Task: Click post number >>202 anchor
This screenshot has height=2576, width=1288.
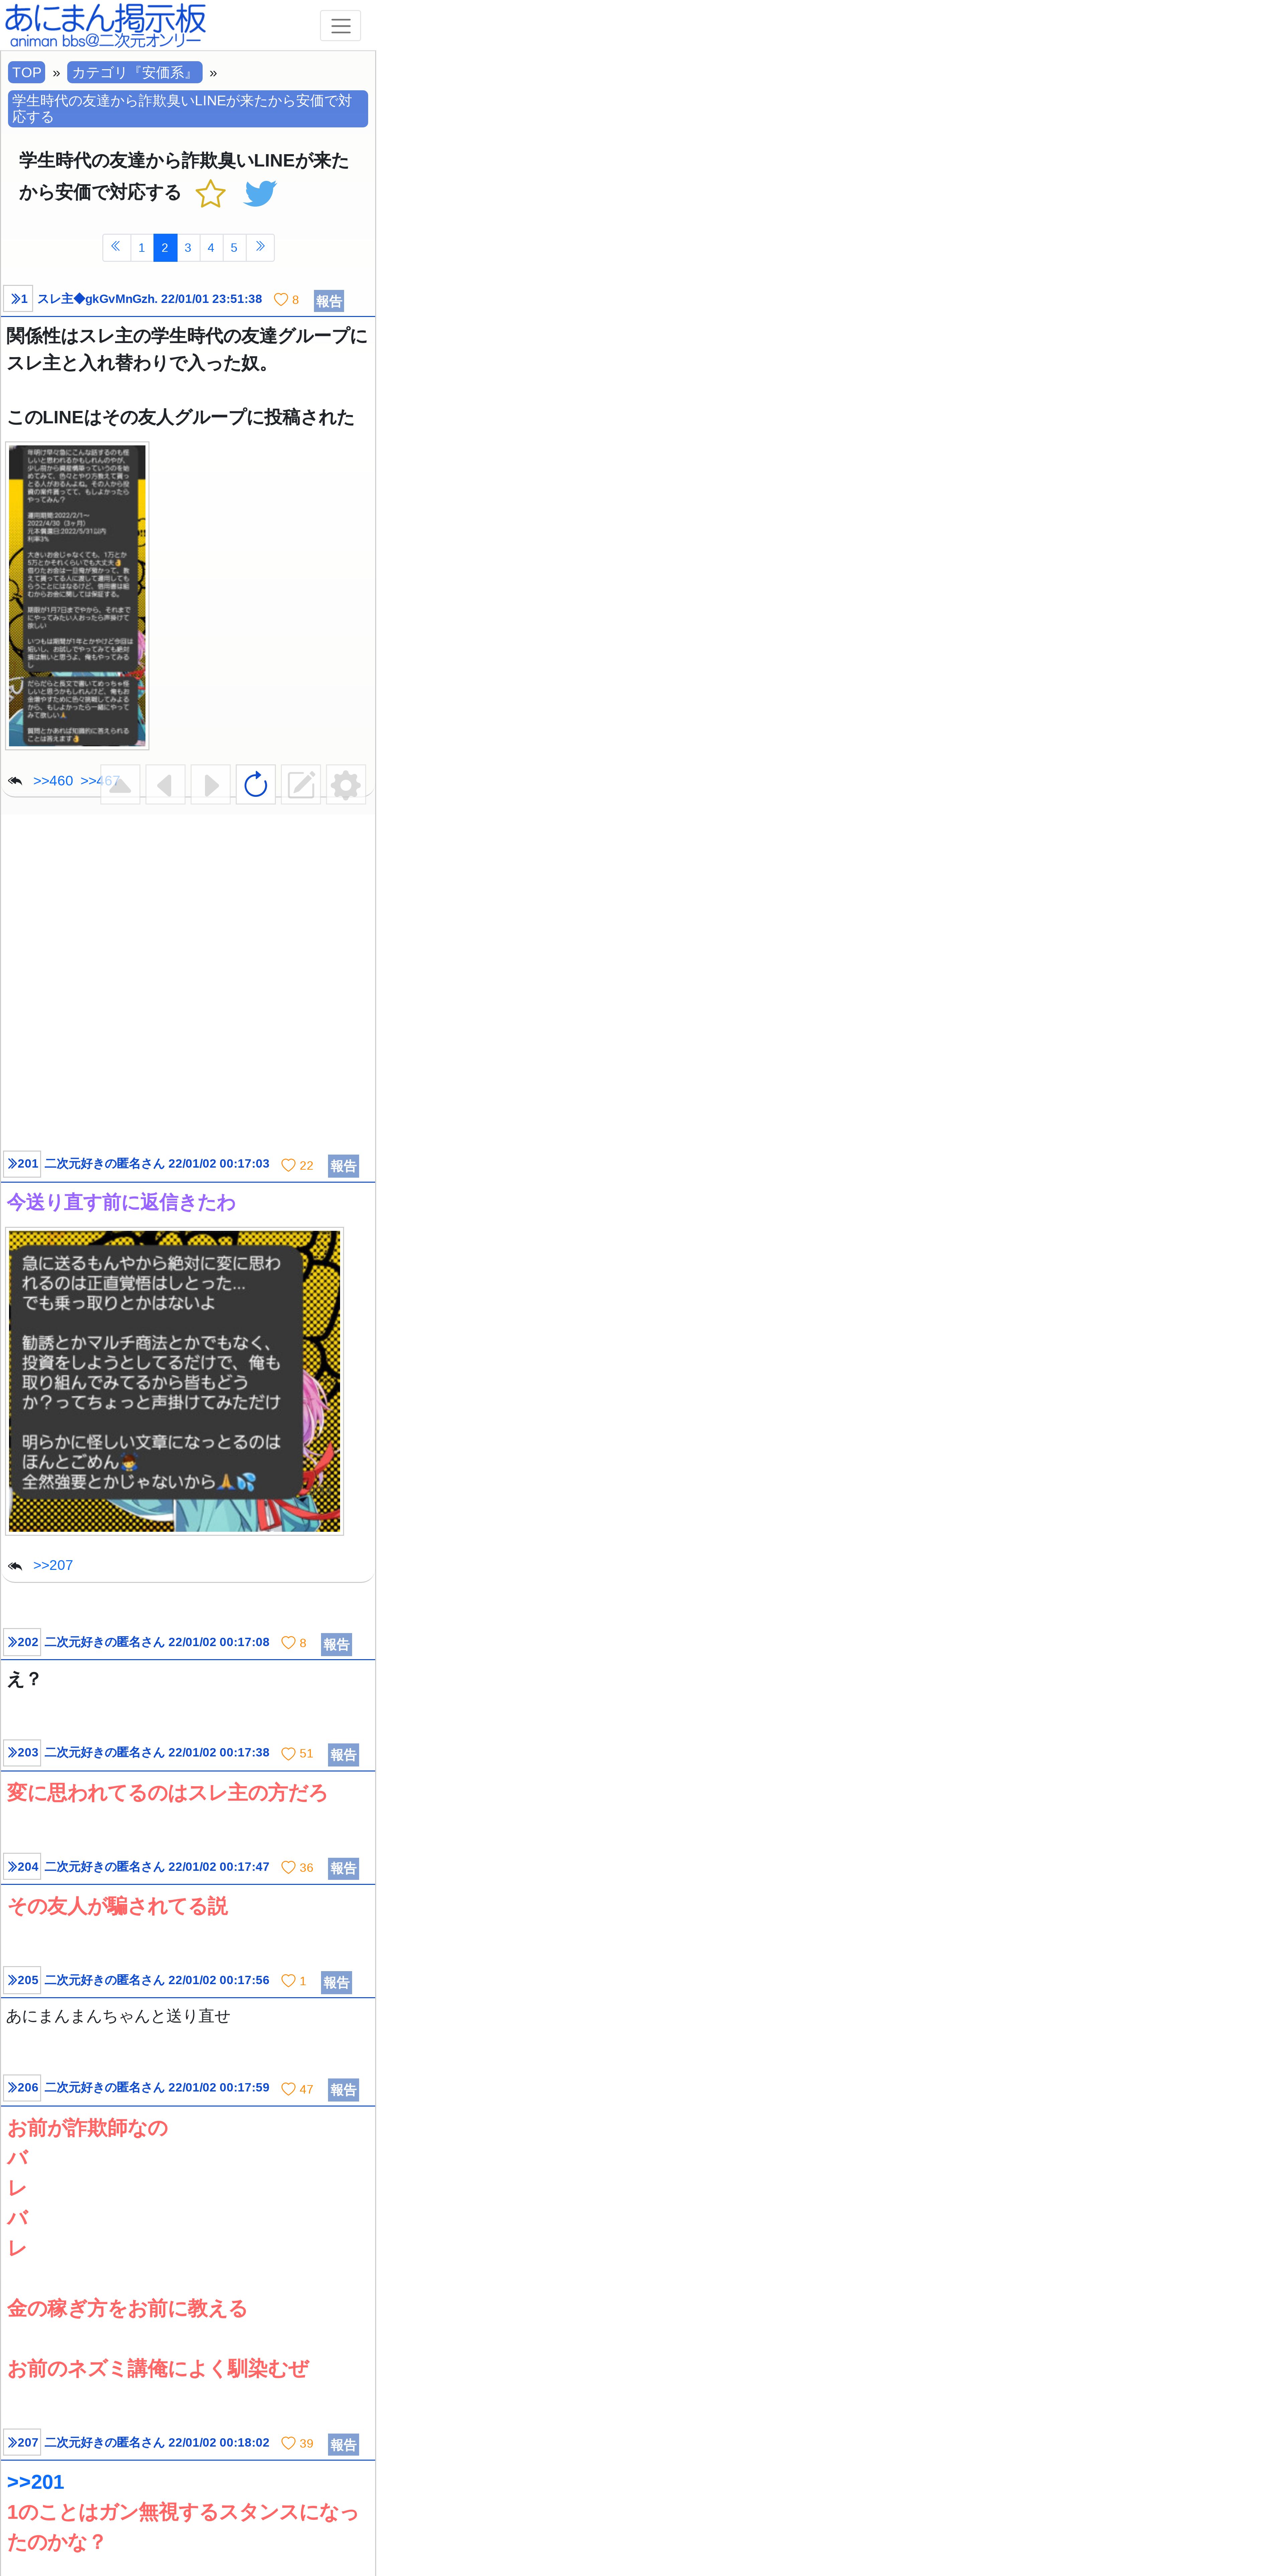Action: (x=22, y=1642)
